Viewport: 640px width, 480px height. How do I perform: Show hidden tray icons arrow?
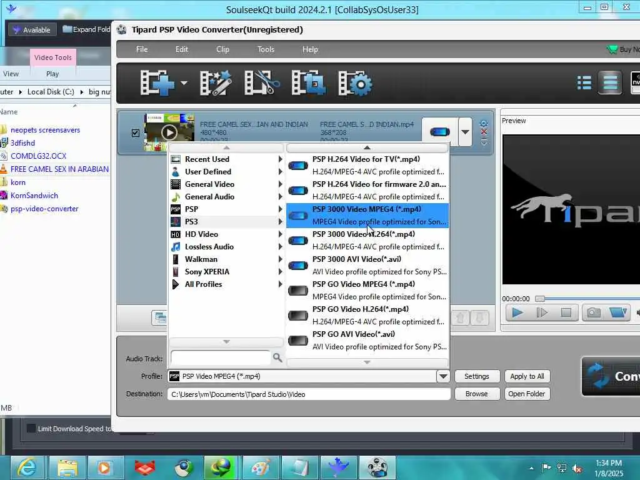531,468
